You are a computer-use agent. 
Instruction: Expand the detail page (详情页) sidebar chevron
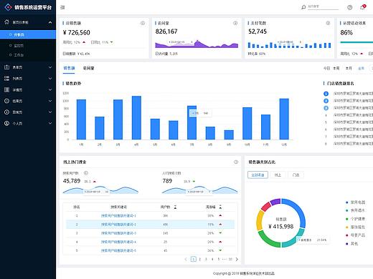point(50,89)
